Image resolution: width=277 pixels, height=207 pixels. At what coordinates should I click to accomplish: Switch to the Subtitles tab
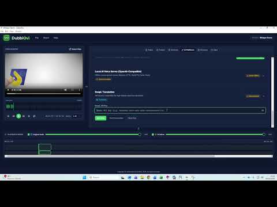(x=173, y=50)
